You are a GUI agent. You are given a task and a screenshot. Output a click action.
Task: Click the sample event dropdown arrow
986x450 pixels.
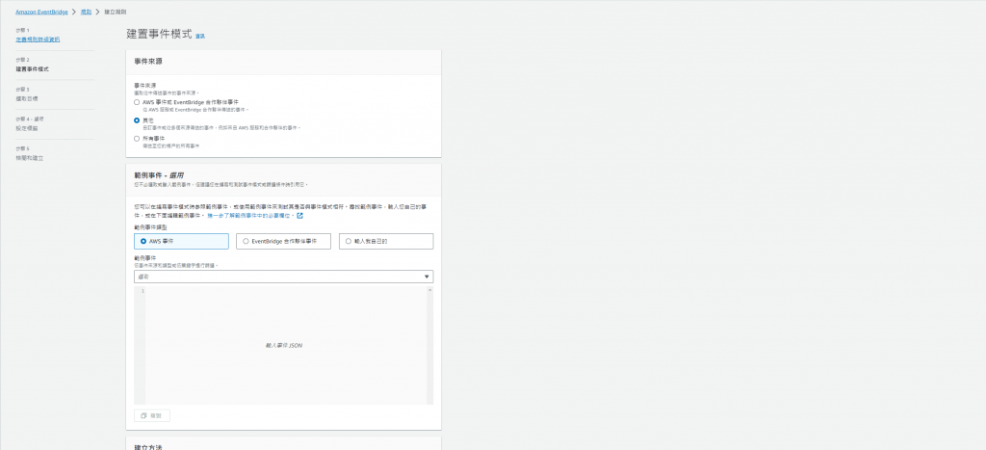[427, 277]
